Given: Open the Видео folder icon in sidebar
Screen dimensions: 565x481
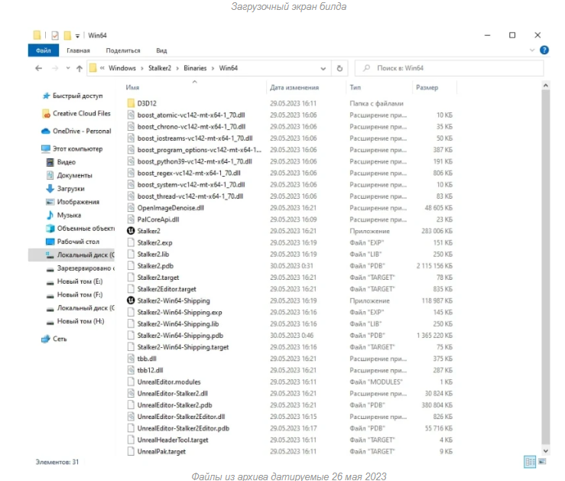Looking at the screenshot, I should tap(50, 162).
